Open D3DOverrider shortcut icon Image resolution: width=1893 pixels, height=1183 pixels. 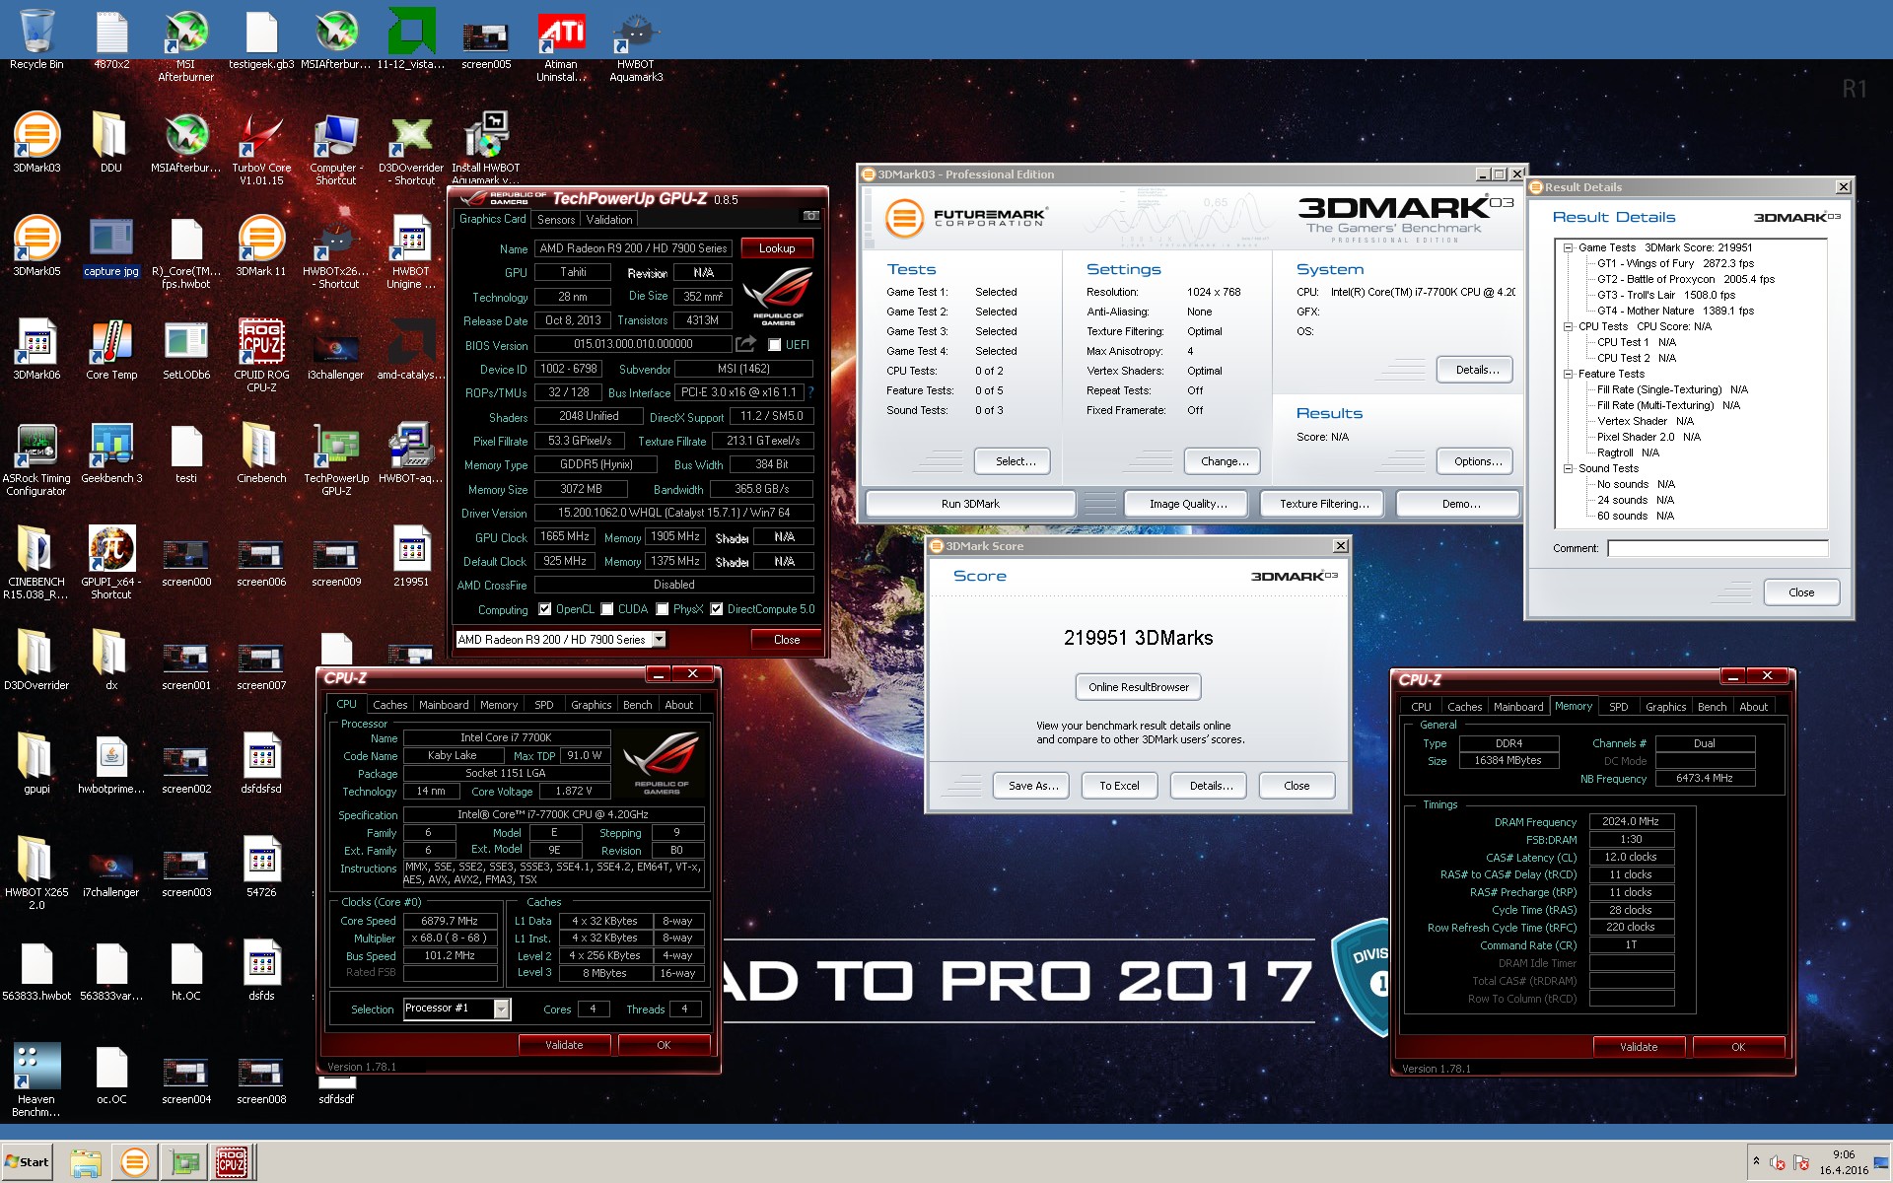point(411,148)
